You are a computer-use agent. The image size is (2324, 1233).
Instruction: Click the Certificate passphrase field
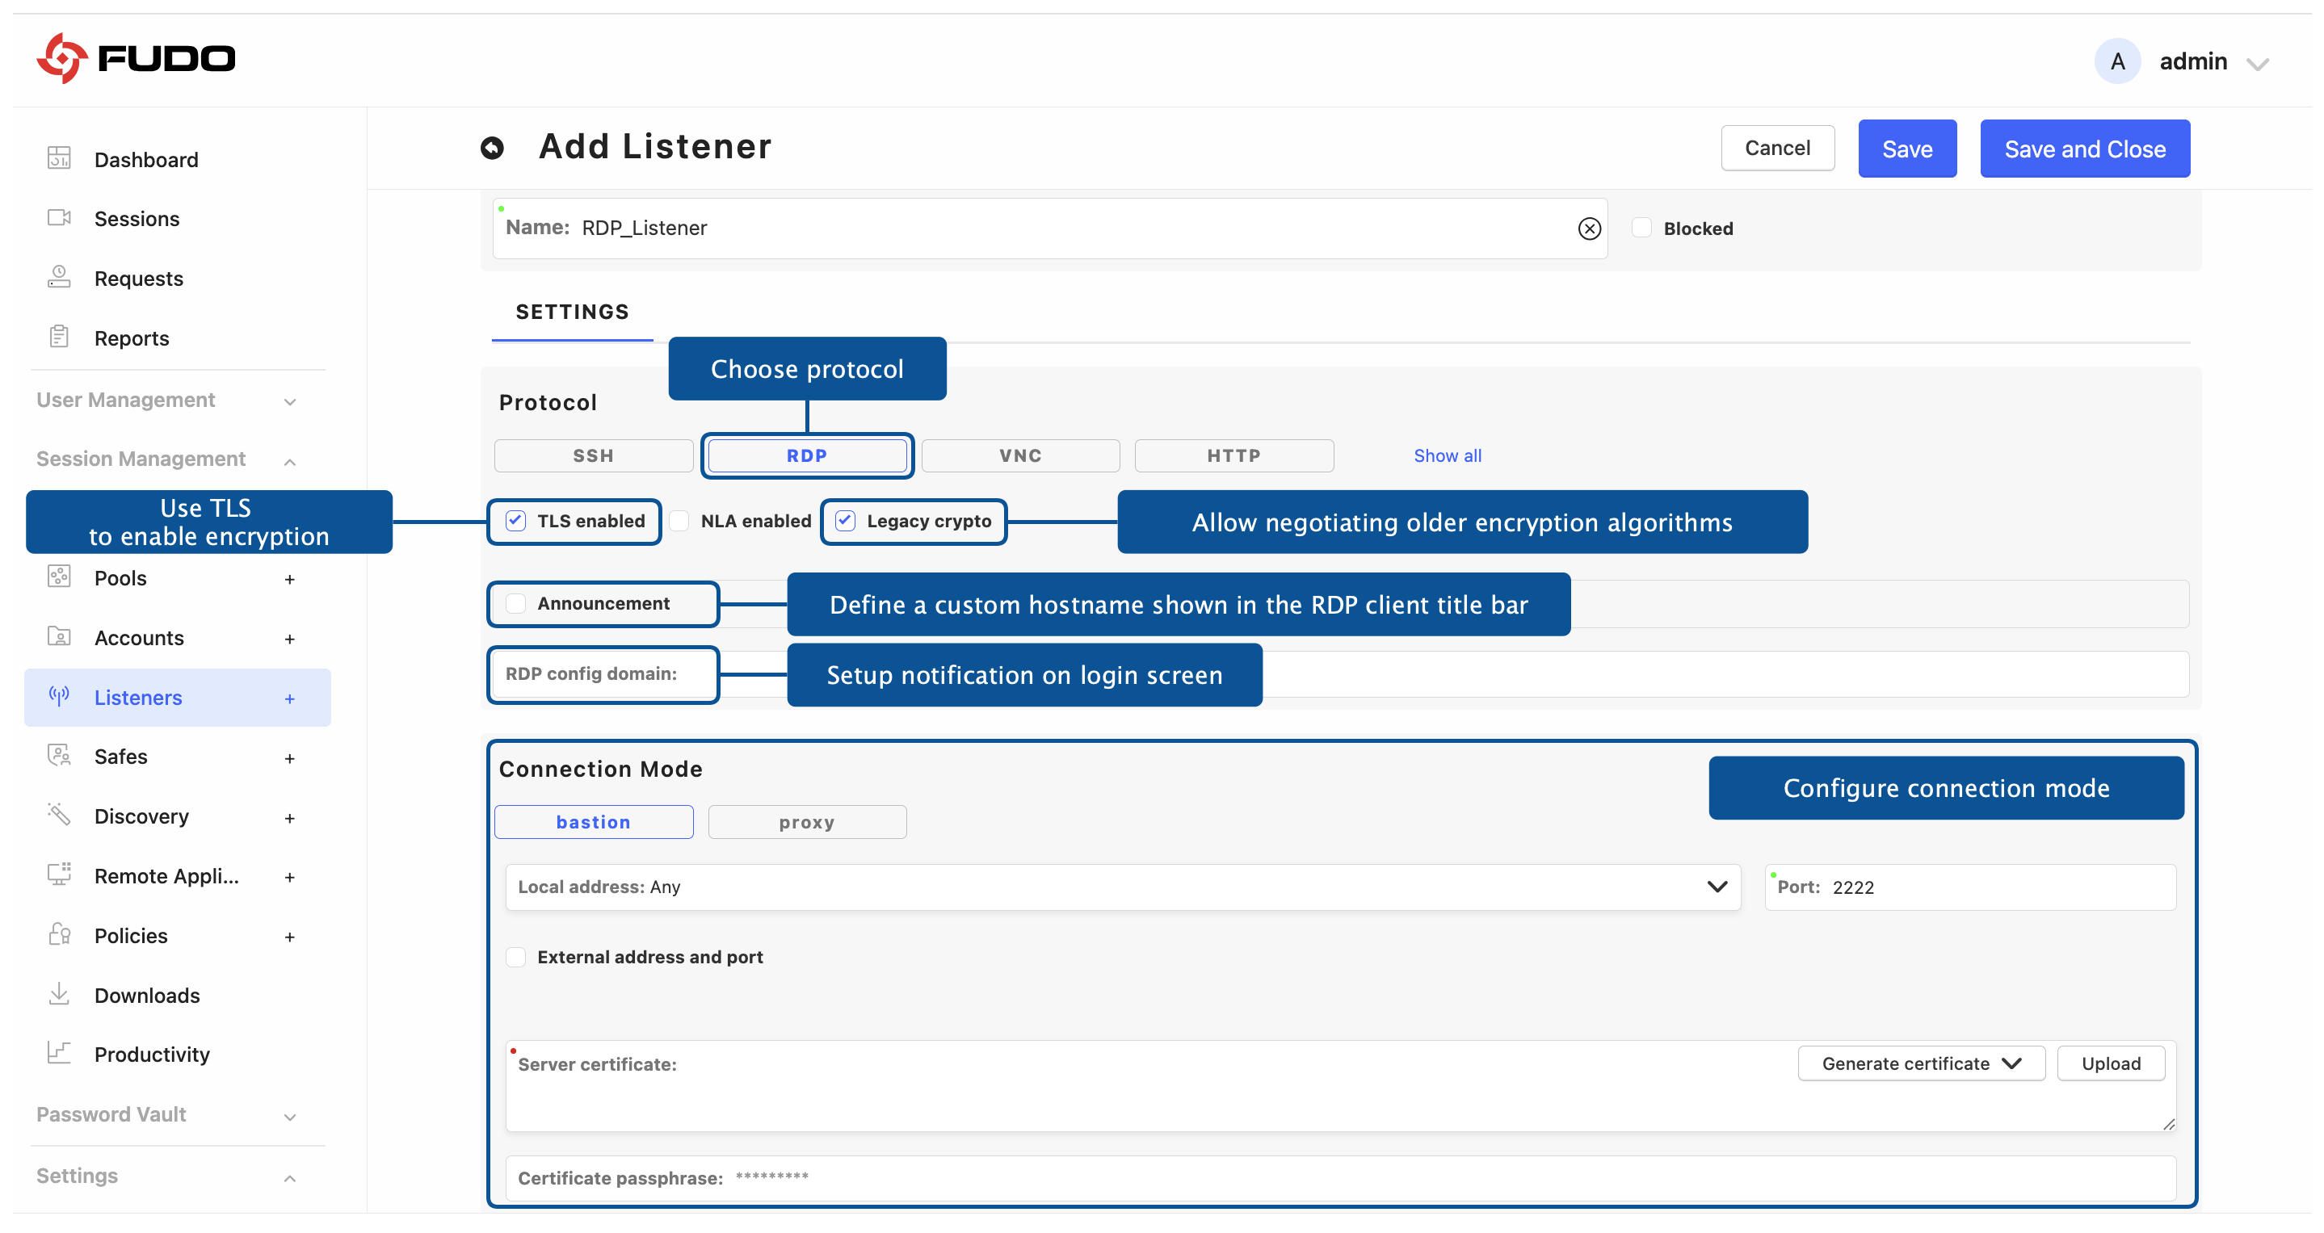pos(1341,1178)
